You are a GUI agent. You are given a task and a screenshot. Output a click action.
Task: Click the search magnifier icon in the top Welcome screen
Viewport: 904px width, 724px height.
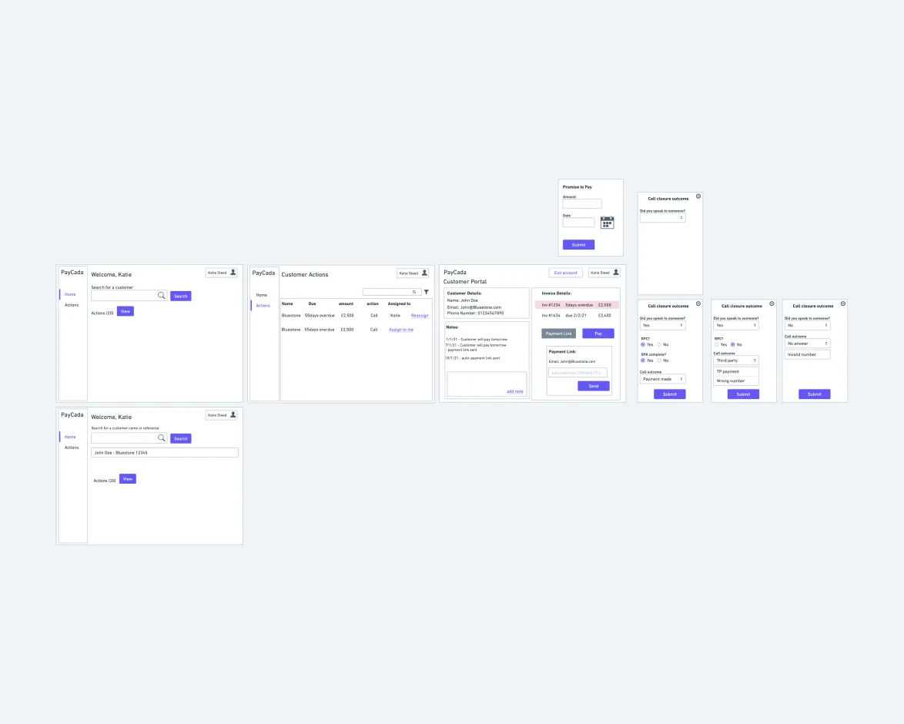pos(162,295)
